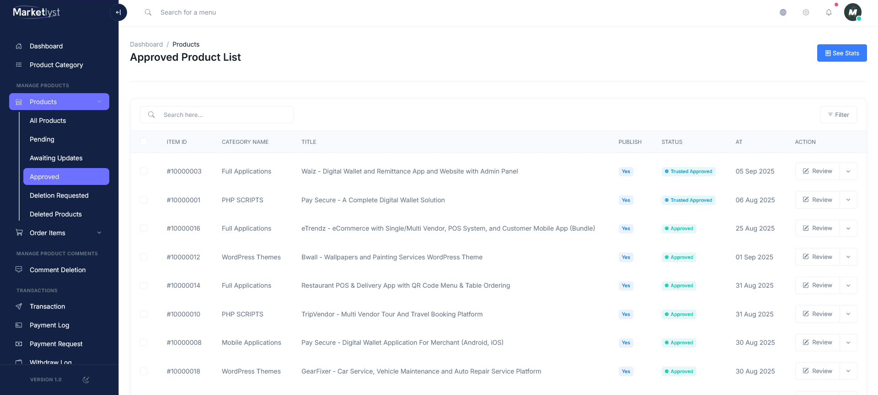The width and height of the screenshot is (878, 395).
Task: Click the Product Category list icon
Action: [x=19, y=65]
